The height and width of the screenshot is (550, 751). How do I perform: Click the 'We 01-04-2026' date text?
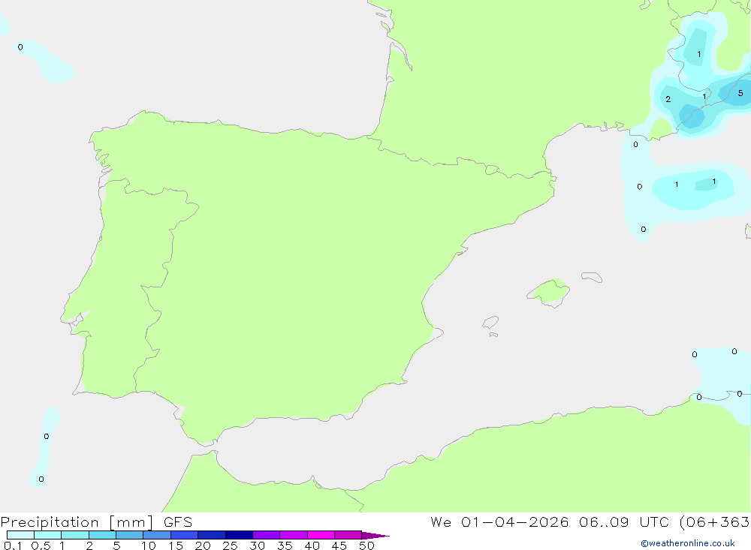tap(499, 522)
